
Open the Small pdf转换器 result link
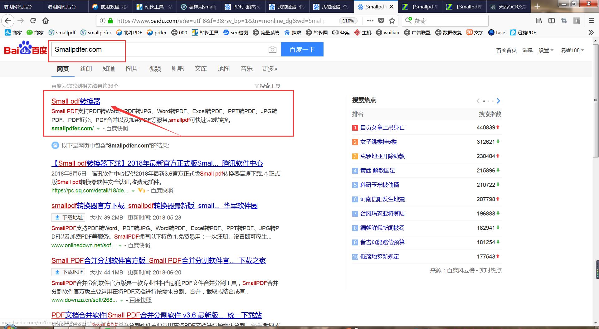pos(76,101)
